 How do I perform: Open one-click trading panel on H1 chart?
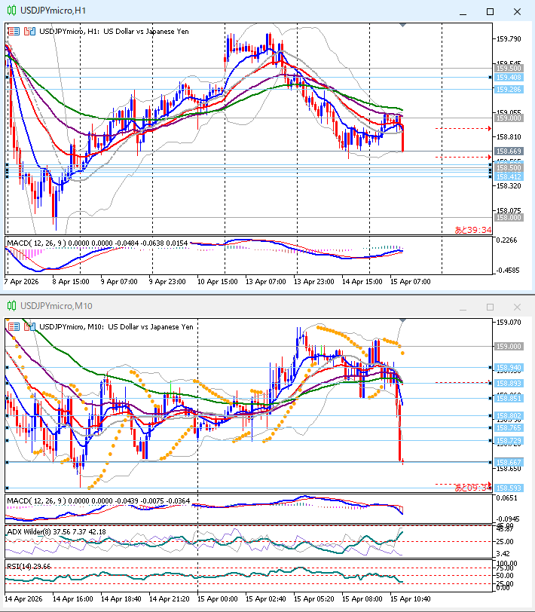14,32
